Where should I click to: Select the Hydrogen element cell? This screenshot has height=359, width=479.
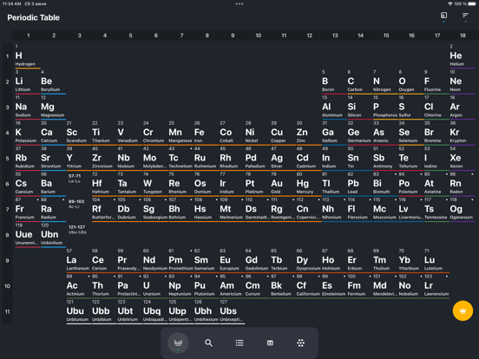[x=28, y=56]
